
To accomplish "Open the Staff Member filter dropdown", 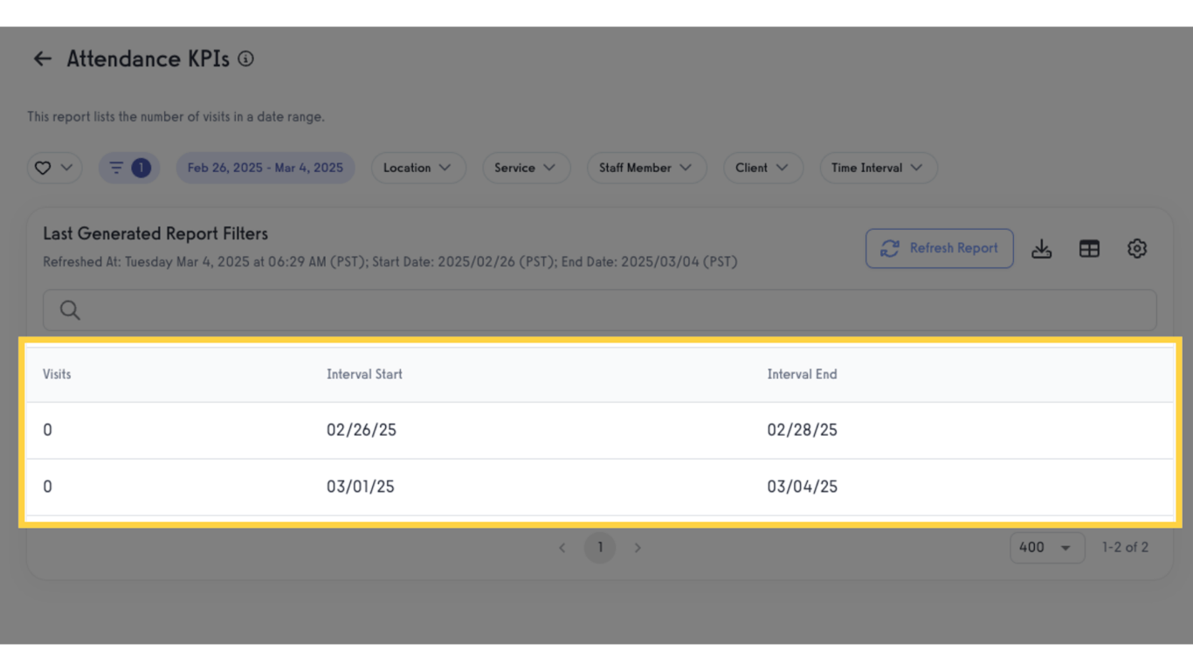I will [x=645, y=168].
